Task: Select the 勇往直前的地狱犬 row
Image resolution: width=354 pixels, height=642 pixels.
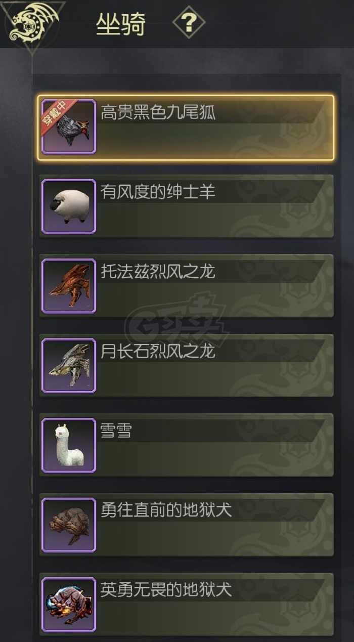Action: tap(186, 525)
